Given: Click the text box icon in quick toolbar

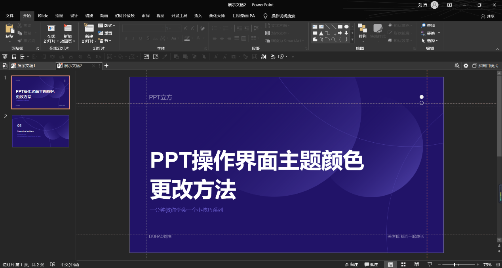Looking at the screenshot, I should point(146,57).
